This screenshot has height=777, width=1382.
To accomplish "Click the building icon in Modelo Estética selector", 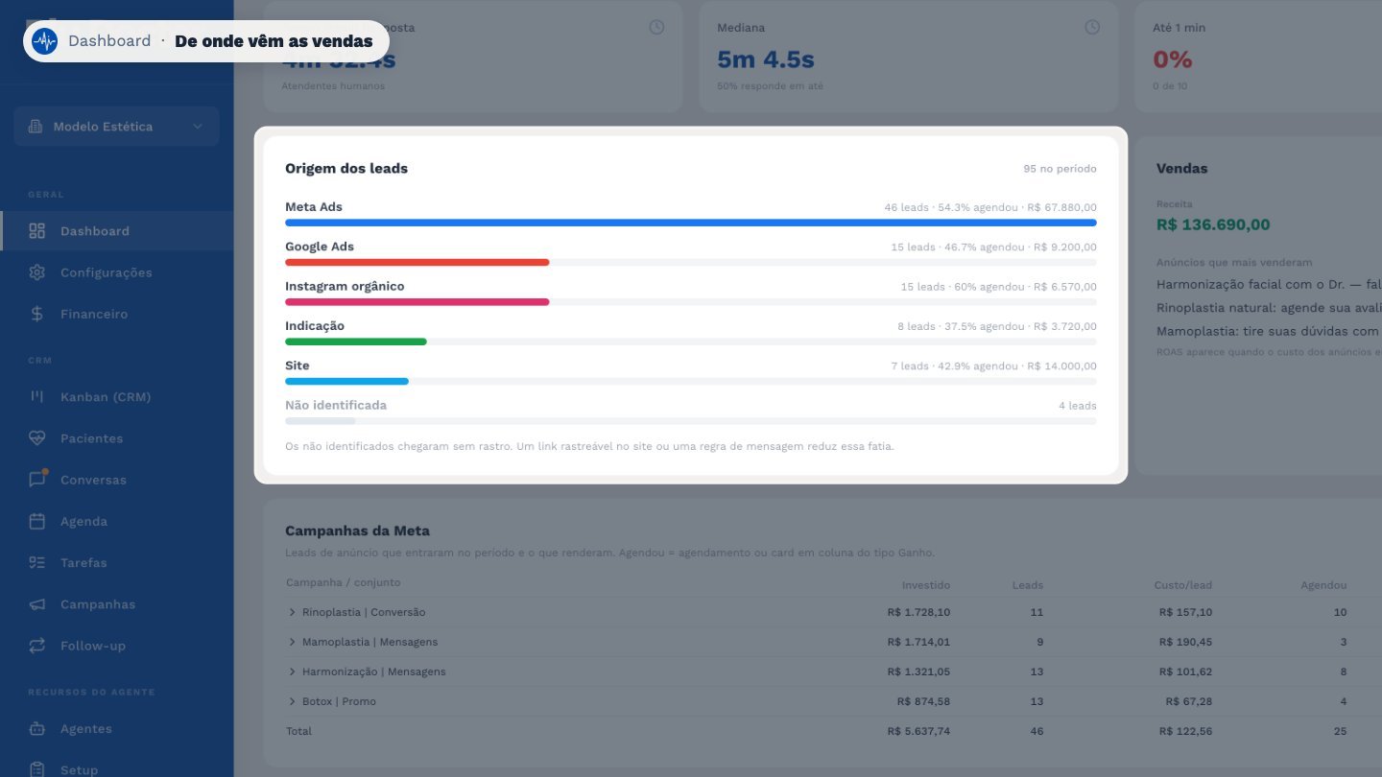I will [x=36, y=127].
